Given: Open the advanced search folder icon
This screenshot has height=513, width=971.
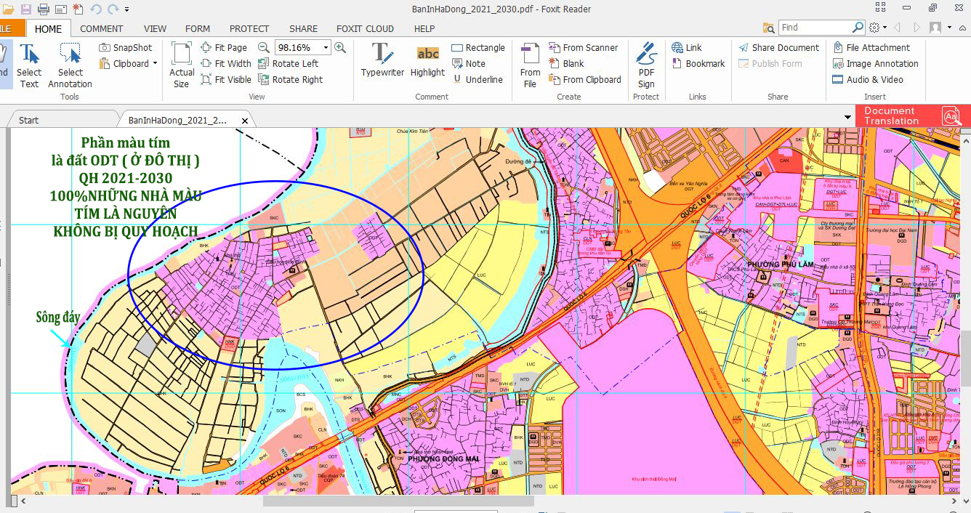Looking at the screenshot, I should point(769,28).
